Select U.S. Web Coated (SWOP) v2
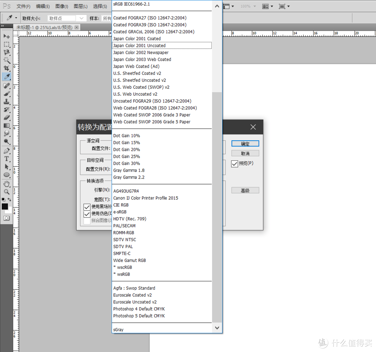Image resolution: width=376 pixels, height=352 pixels. pyautogui.click(x=162, y=87)
